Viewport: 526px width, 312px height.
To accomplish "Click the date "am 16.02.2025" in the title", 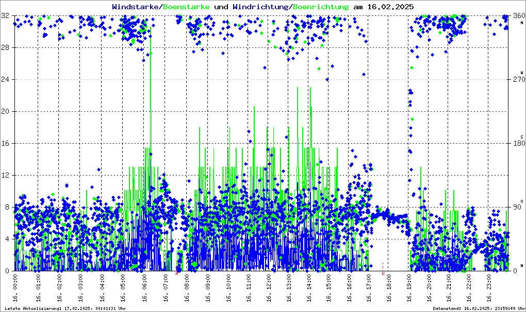I will click(x=384, y=7).
